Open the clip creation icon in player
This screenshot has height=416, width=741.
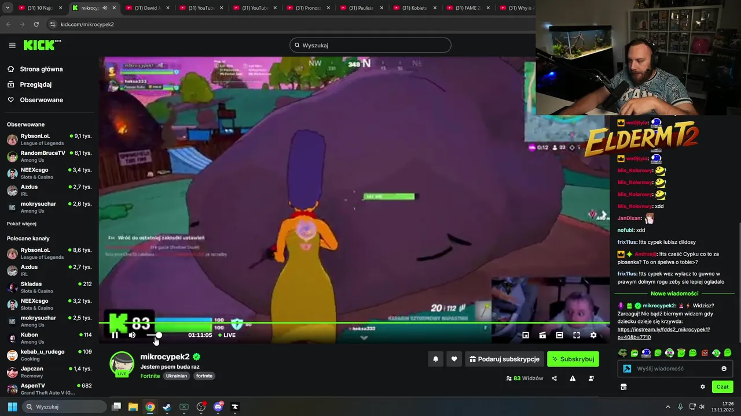coord(542,335)
